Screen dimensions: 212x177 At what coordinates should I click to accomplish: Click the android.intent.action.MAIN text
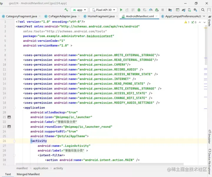tap(109, 160)
